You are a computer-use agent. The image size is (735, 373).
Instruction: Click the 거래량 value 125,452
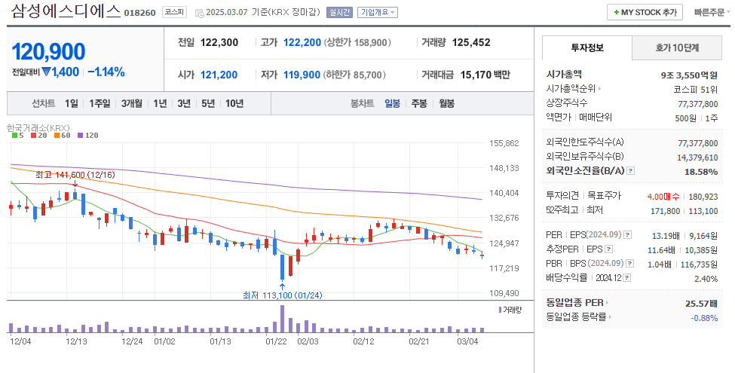coord(471,43)
